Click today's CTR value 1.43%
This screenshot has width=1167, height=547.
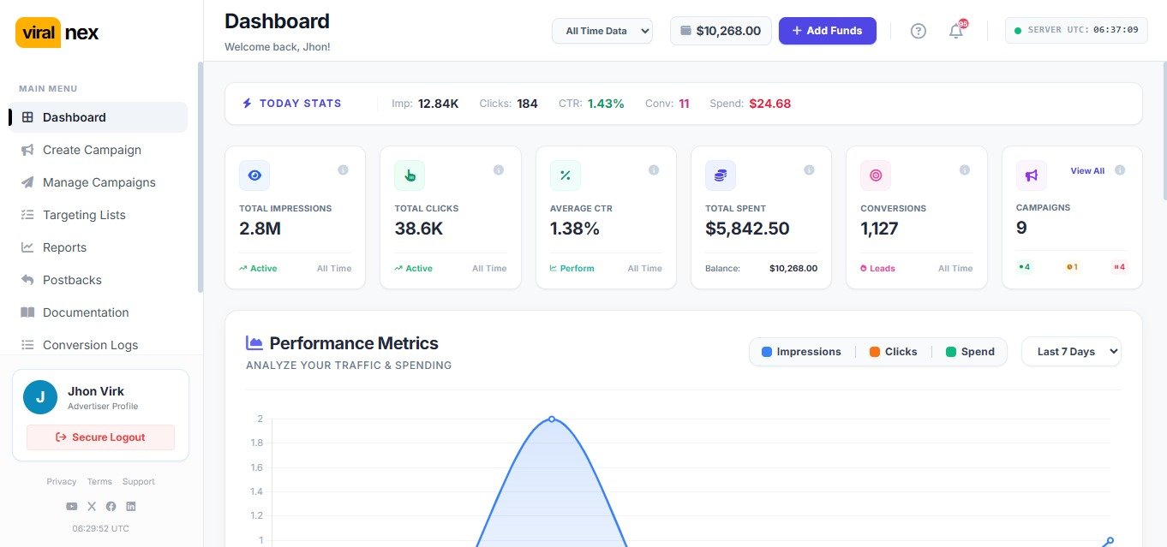606,104
